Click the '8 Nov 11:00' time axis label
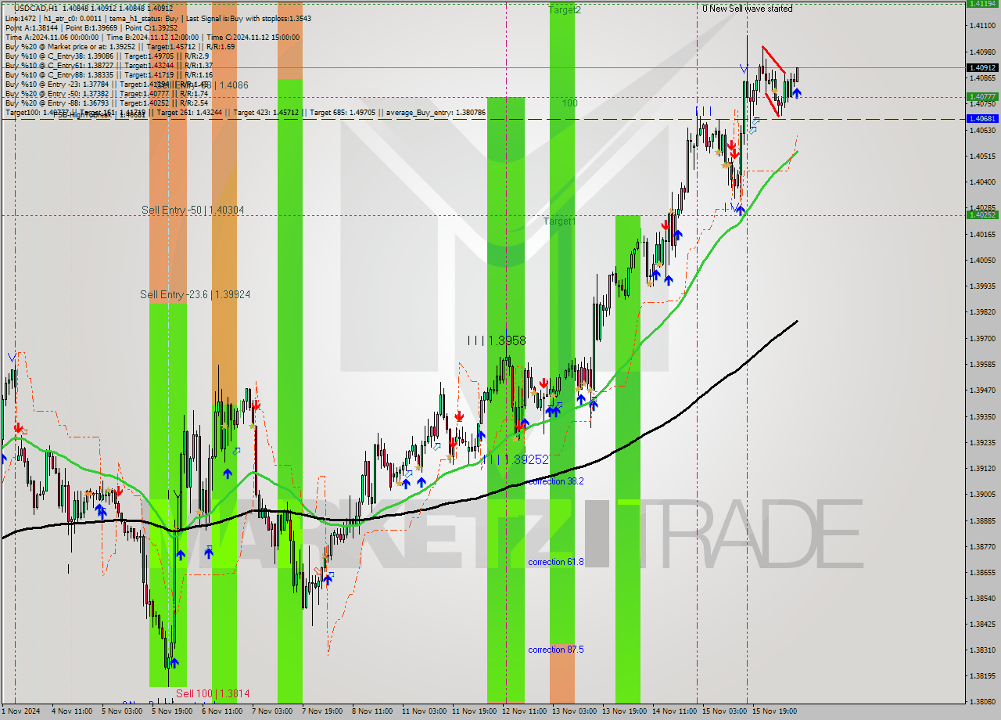Viewport: 1001px width, 720px height. pyautogui.click(x=374, y=711)
